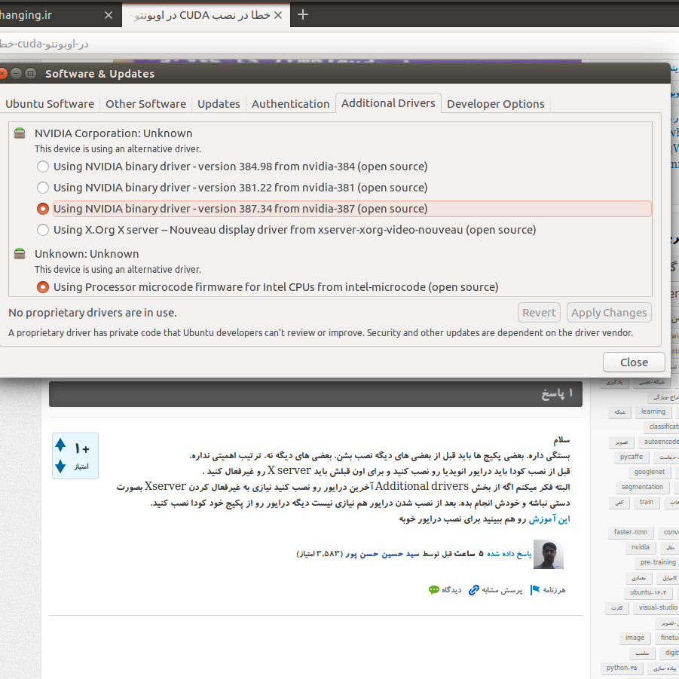The image size is (679, 679).
Task: Click the Unknown device icon
Action: 20,253
